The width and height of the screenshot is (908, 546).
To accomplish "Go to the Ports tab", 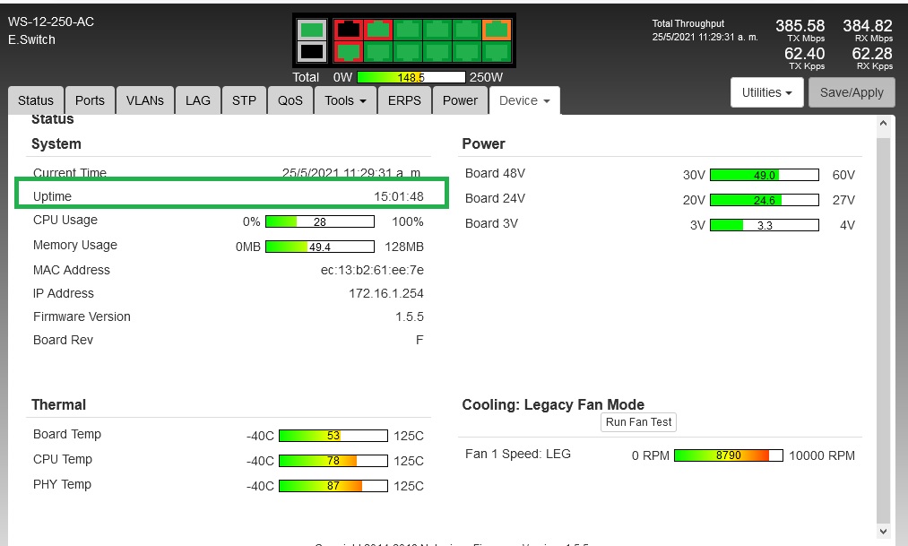I will [x=90, y=100].
